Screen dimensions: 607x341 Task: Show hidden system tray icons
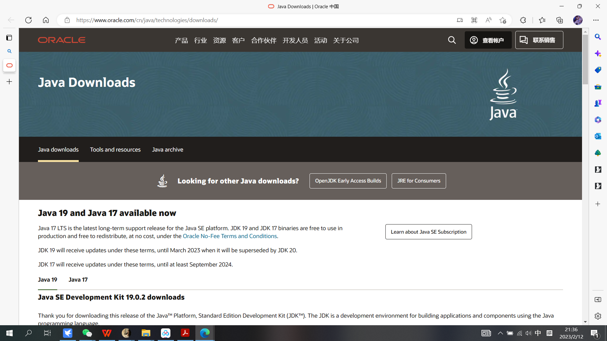tap(500, 333)
